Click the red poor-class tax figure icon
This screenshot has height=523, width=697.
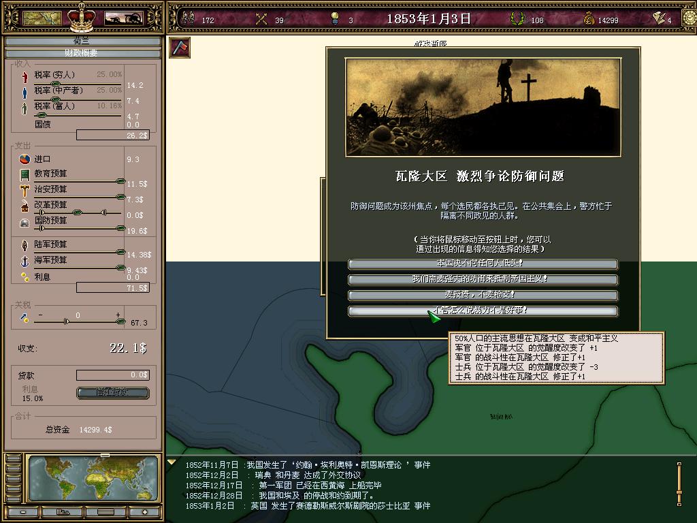(25, 78)
